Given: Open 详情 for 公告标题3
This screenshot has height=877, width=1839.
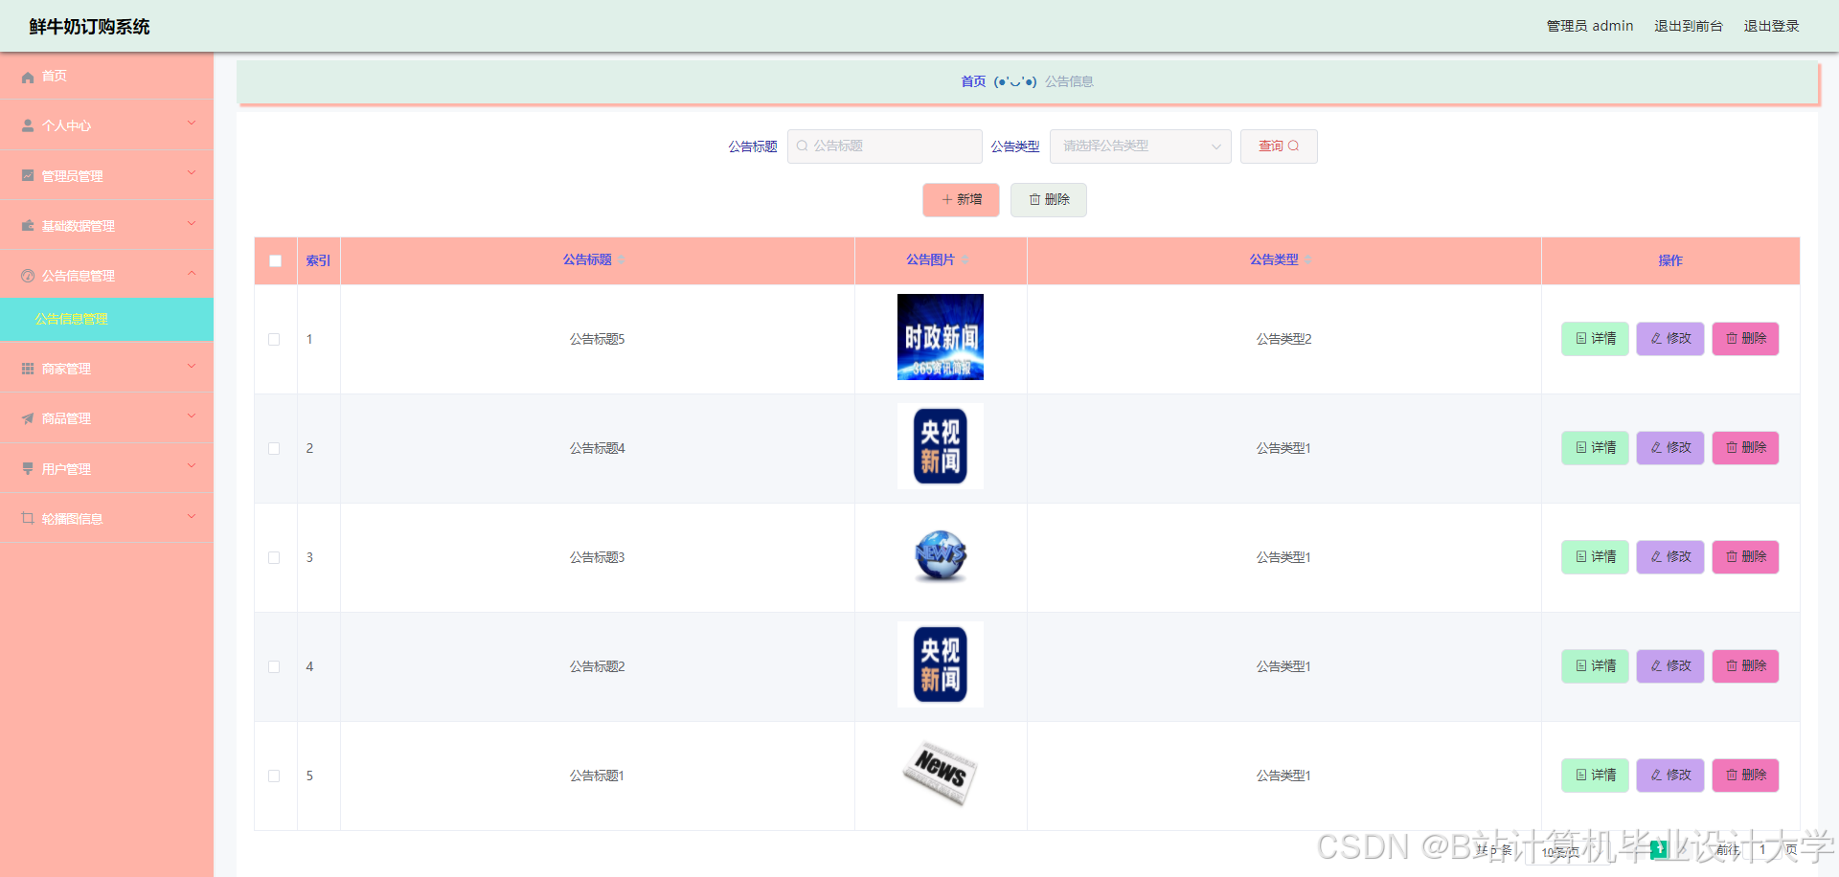Looking at the screenshot, I should [1595, 557].
